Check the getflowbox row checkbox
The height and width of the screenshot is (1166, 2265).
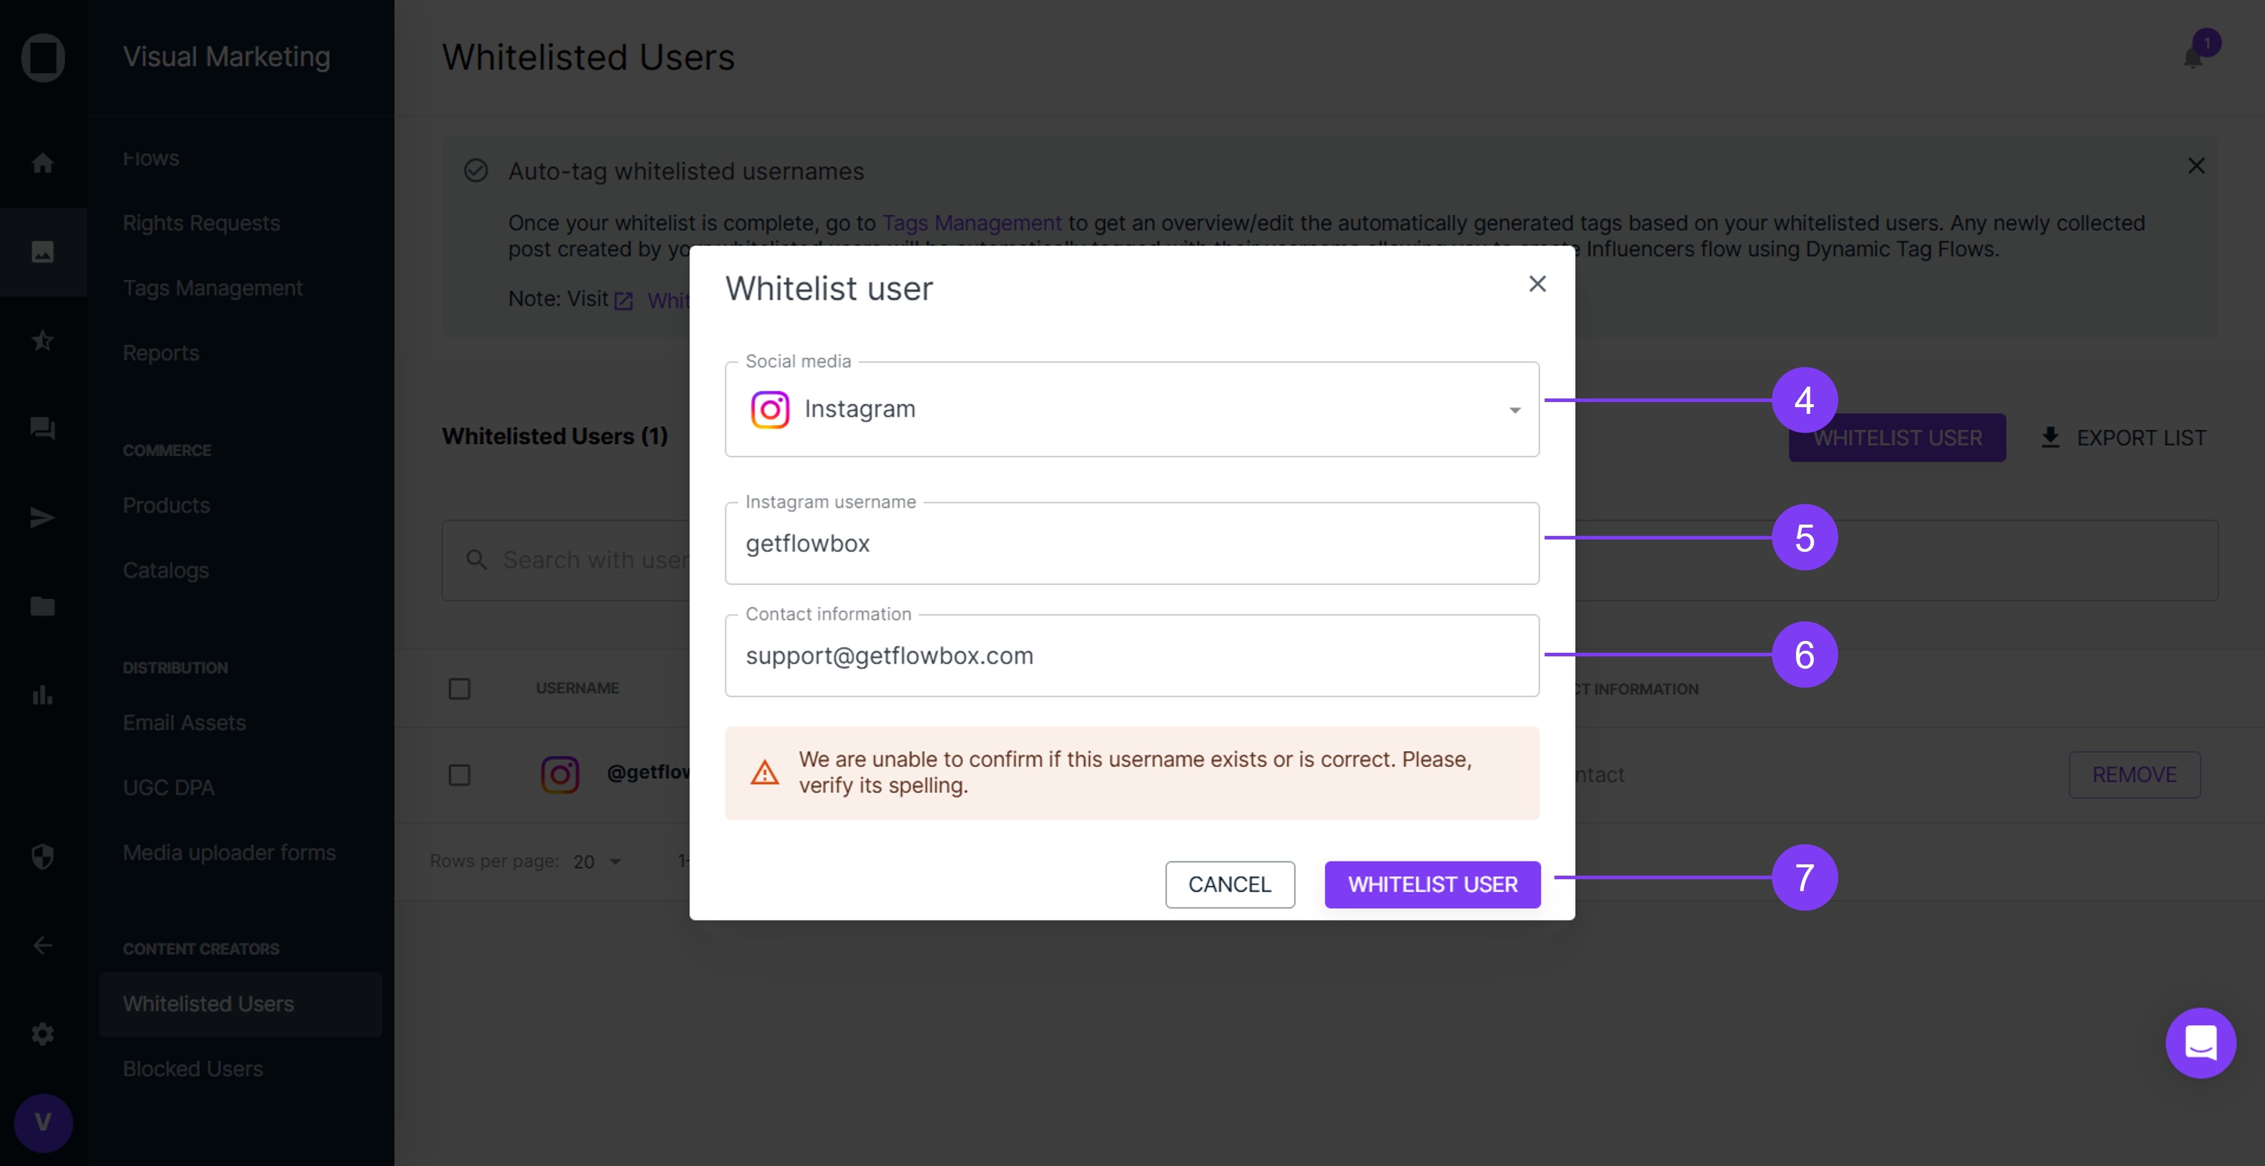tap(459, 775)
